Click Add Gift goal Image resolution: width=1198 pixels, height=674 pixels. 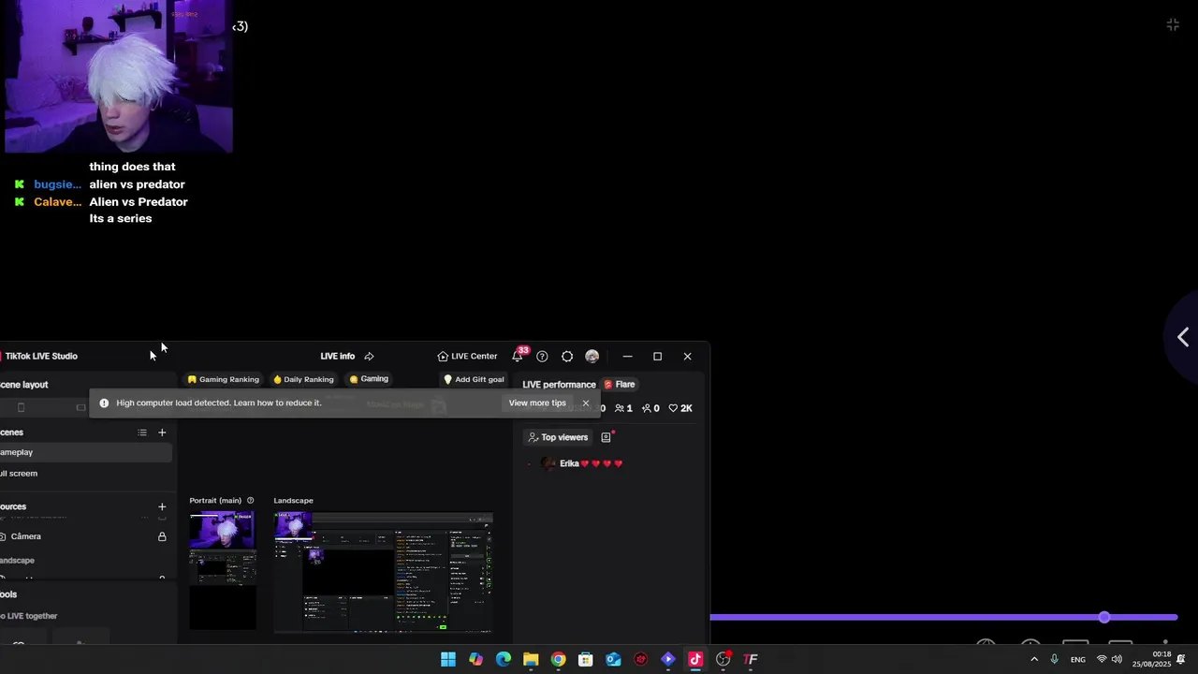pos(474,379)
